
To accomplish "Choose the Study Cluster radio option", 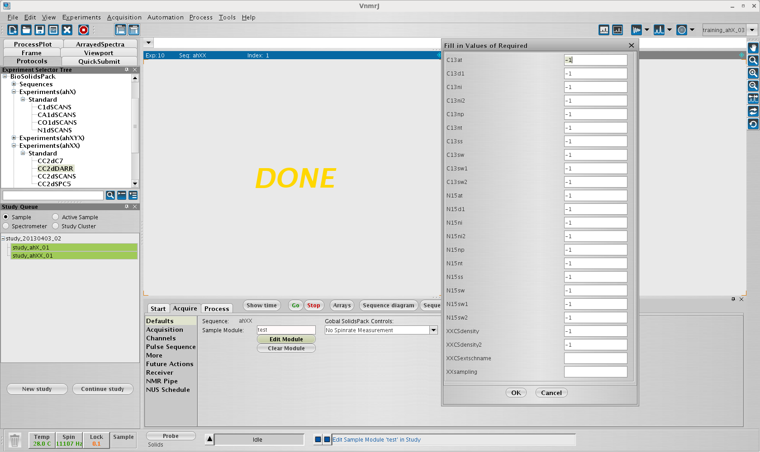I will pos(56,226).
